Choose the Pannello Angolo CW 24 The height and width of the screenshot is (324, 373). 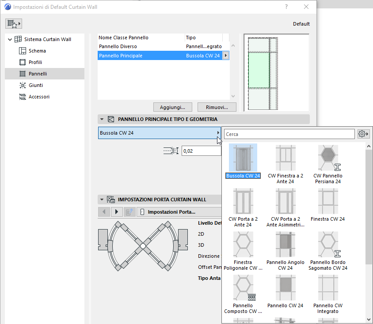285,251
